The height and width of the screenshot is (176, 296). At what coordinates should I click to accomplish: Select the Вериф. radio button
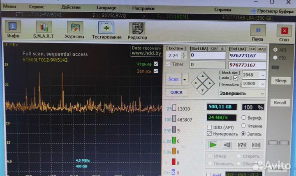(x=244, y=118)
